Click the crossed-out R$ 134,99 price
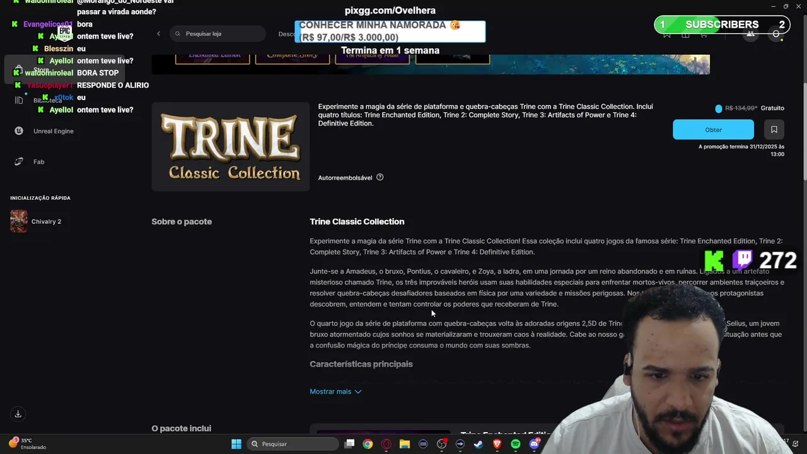The image size is (807, 454). [741, 108]
